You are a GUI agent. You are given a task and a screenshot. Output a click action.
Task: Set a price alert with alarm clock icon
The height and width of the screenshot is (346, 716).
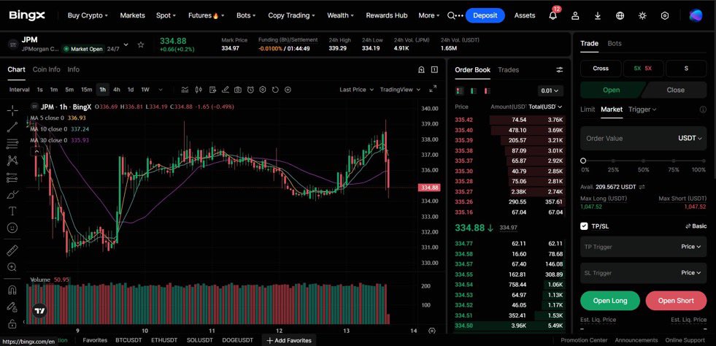250,90
